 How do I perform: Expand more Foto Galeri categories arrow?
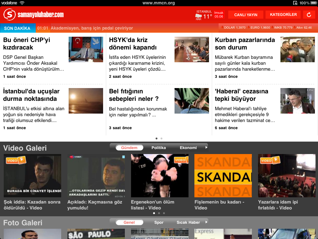(x=206, y=222)
